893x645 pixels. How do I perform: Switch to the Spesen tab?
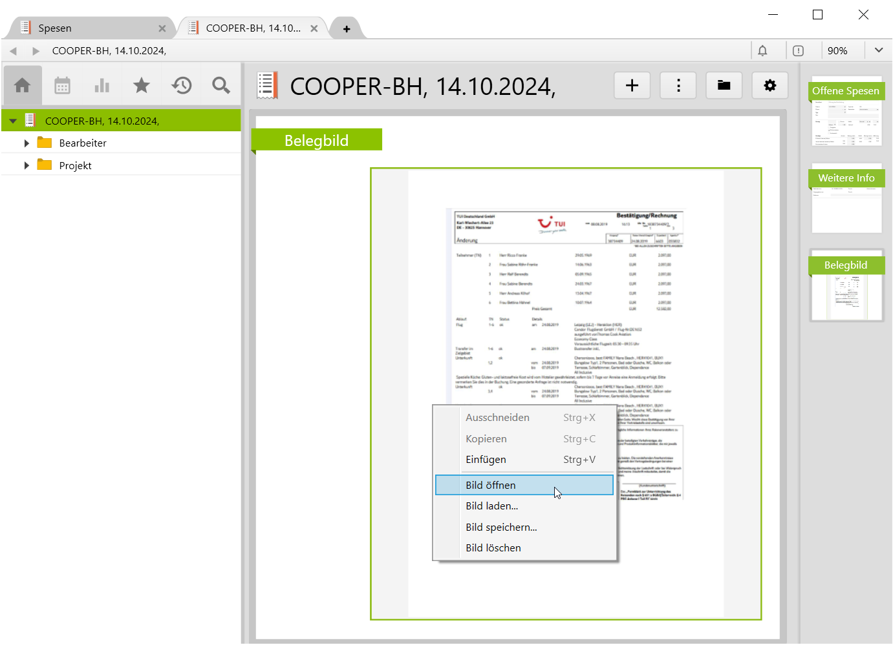(55, 28)
